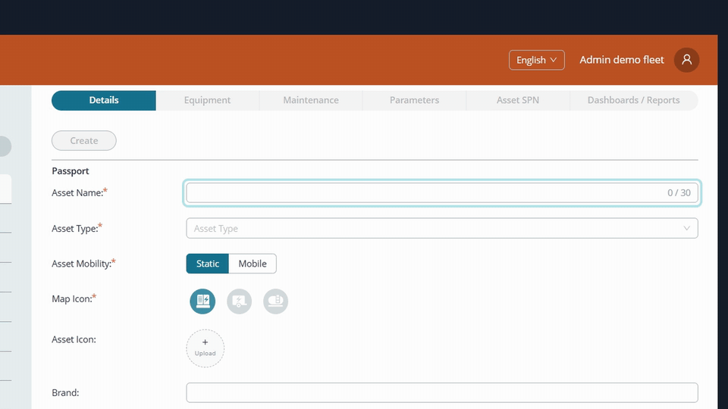The height and width of the screenshot is (409, 728).
Task: Click the Asset Type label
Action: (75, 229)
